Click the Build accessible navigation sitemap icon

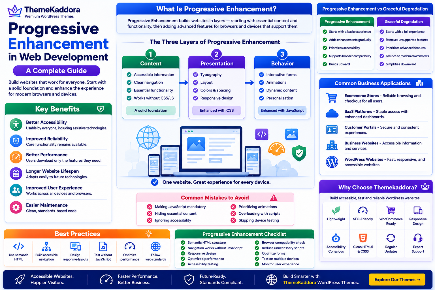[x=46, y=246]
